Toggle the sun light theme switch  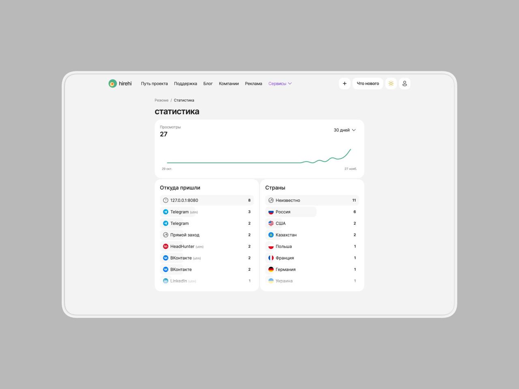pyautogui.click(x=391, y=83)
